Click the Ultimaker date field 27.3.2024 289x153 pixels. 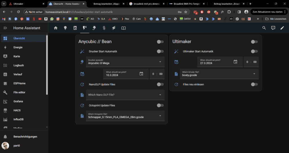[x=220, y=62]
